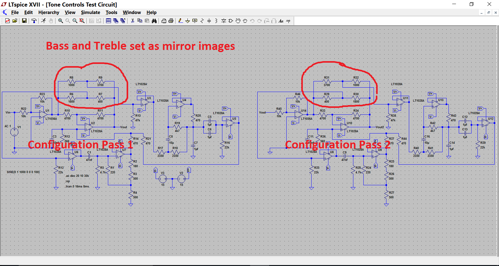Zoom in with the plus magnifier icon
Viewport: 499px width, 266px height.
coord(61,21)
